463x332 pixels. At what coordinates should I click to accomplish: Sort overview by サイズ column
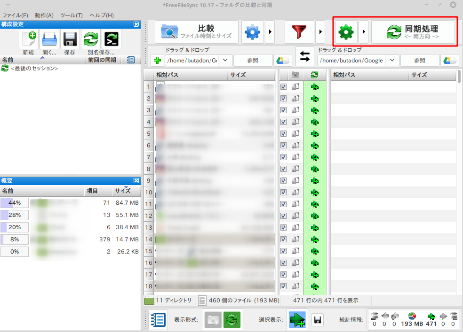coord(126,191)
